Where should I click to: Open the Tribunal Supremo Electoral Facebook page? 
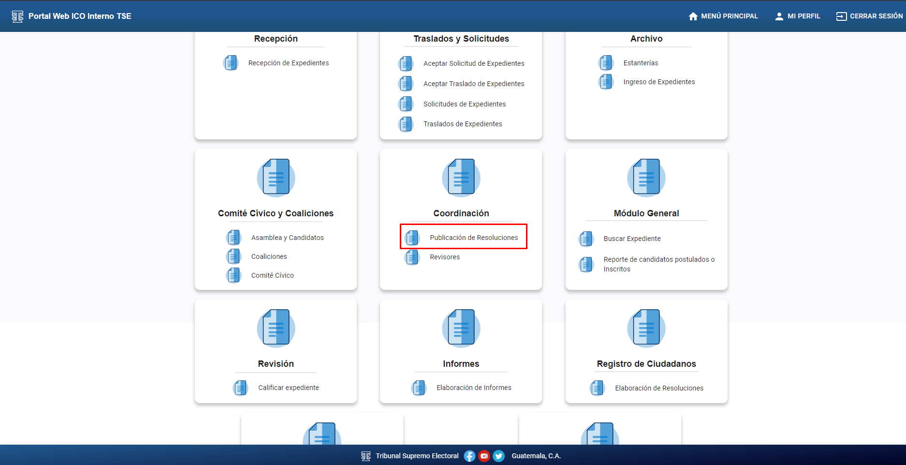pos(469,455)
